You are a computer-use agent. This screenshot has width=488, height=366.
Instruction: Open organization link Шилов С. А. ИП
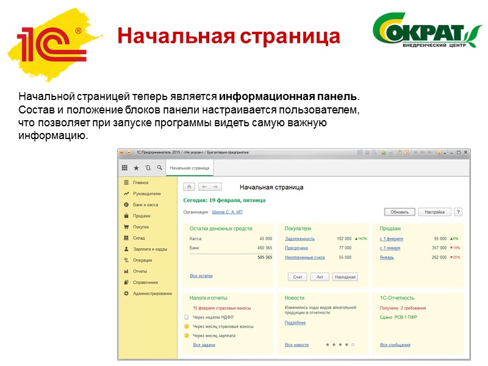227,212
